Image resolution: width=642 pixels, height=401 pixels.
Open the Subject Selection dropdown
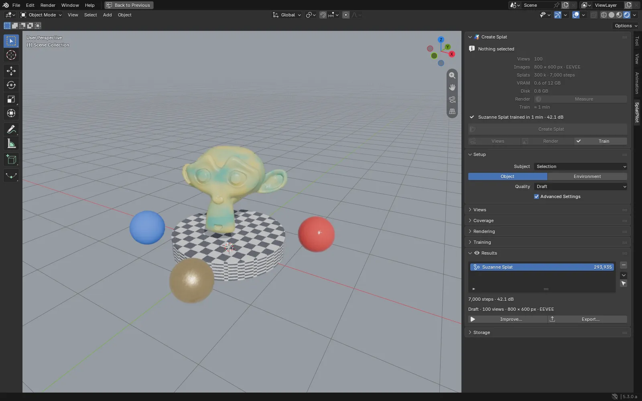[x=580, y=166]
